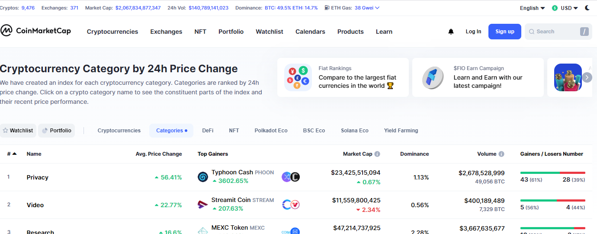Screen dimensions: 597x234
Task: Open the Privacy category
Action: point(37,177)
